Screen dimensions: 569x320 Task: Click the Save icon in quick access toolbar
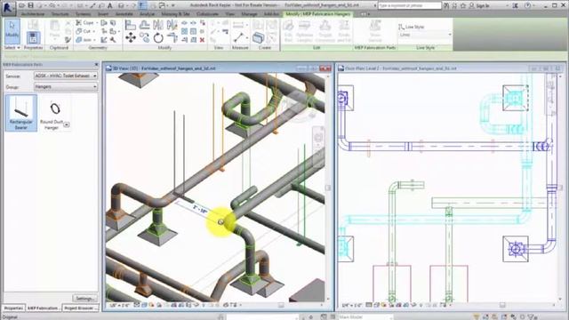pos(31,5)
